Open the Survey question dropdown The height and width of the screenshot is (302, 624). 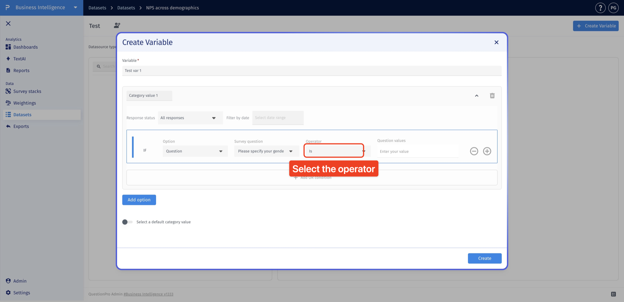(x=266, y=151)
